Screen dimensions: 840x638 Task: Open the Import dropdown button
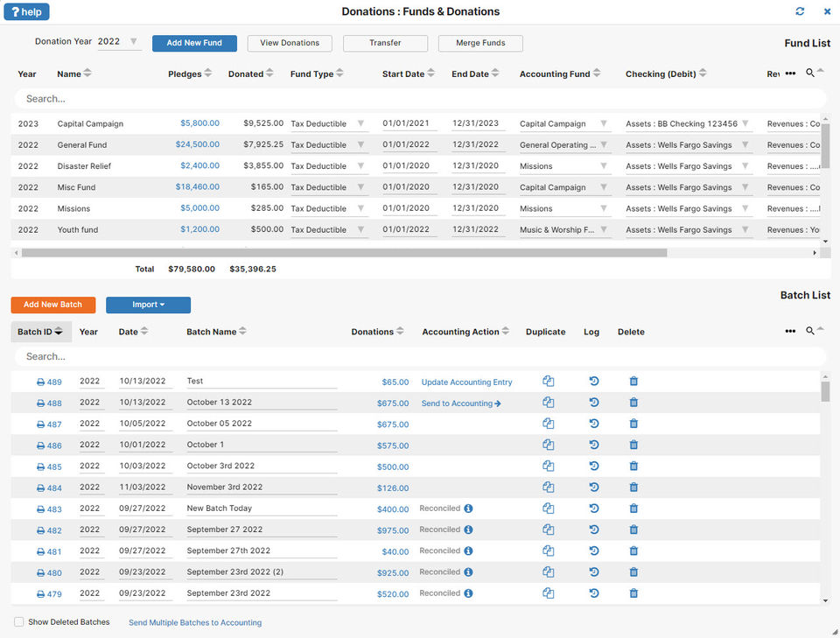coord(149,305)
